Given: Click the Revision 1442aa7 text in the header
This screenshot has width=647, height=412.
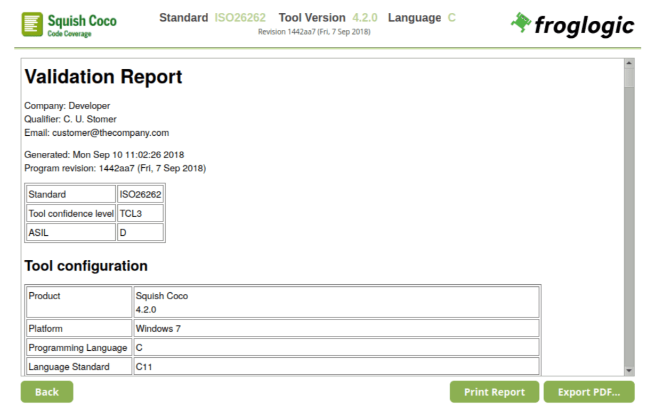Looking at the screenshot, I should pyautogui.click(x=314, y=32).
